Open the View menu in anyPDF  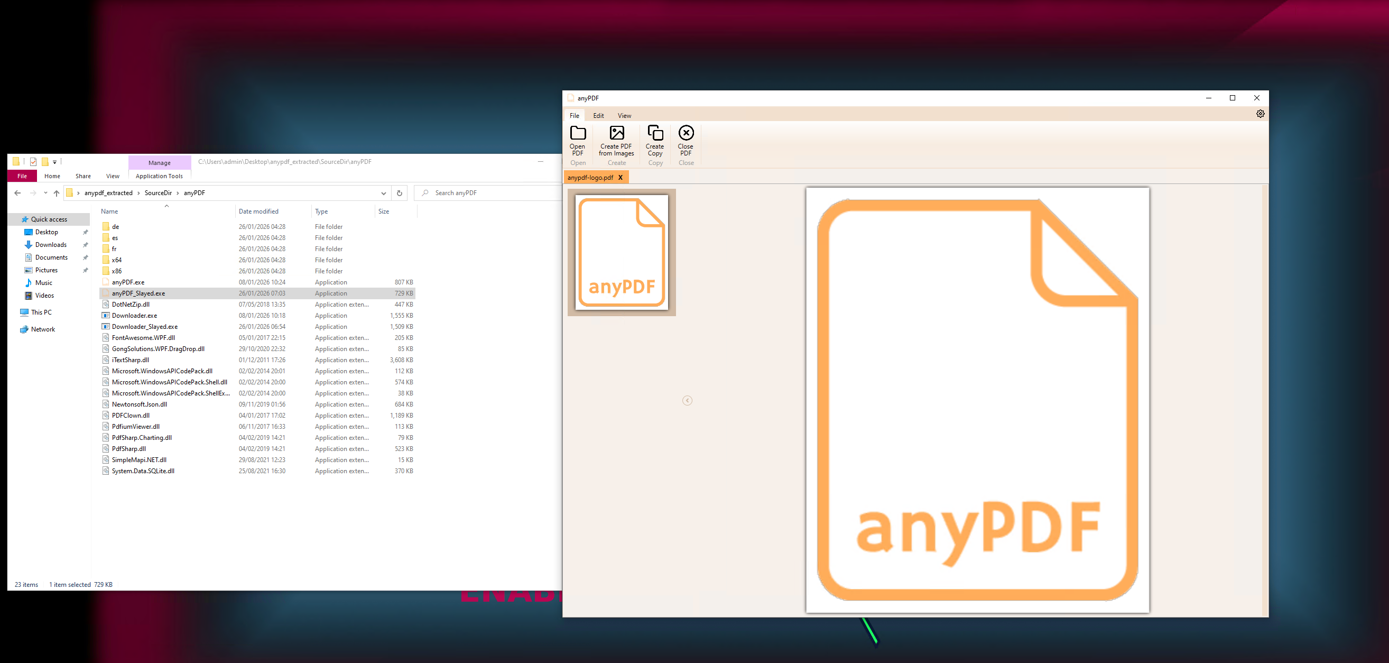[x=624, y=115]
